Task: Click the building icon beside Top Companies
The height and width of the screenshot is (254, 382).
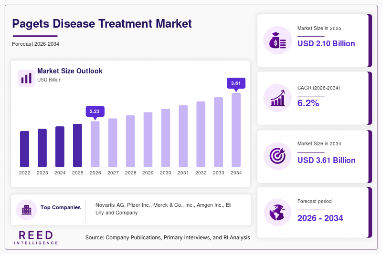Action: click(27, 210)
